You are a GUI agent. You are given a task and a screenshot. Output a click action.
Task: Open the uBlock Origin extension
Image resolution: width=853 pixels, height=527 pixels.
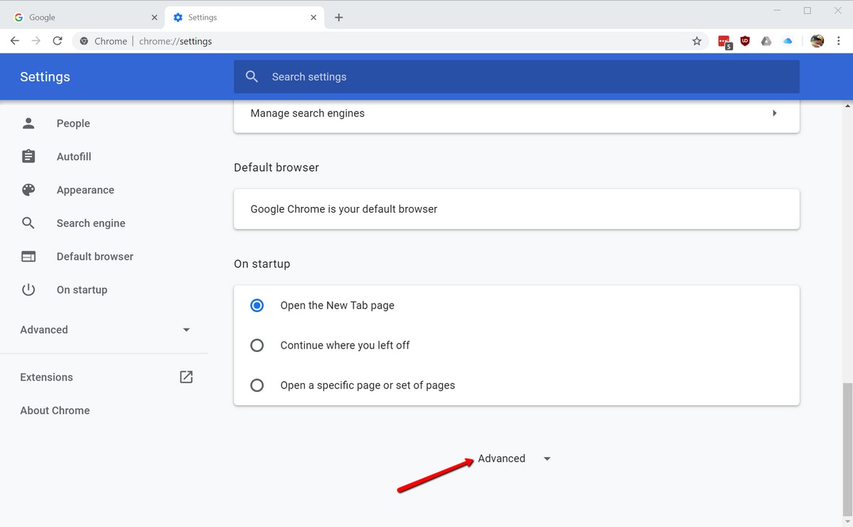pyautogui.click(x=745, y=41)
